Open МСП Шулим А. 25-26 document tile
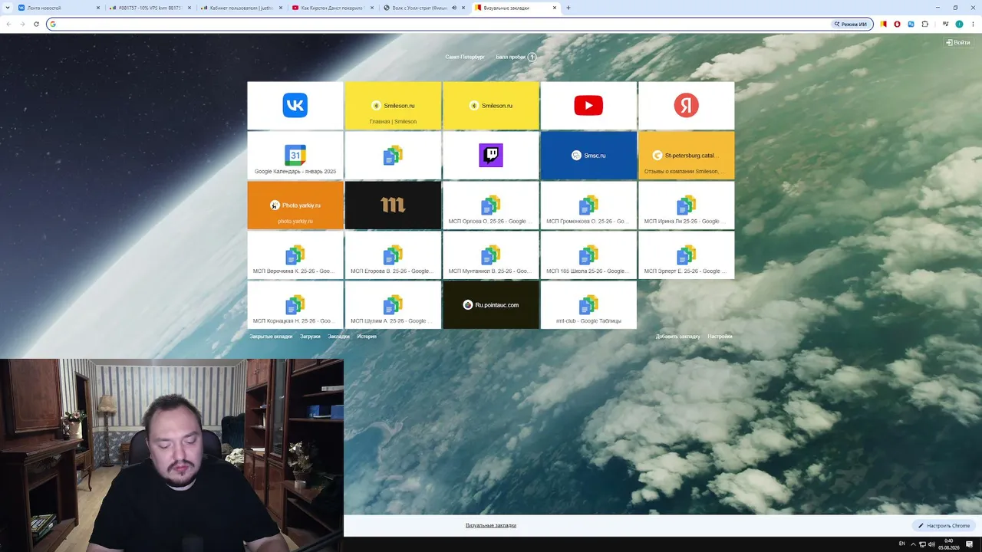 pos(393,305)
